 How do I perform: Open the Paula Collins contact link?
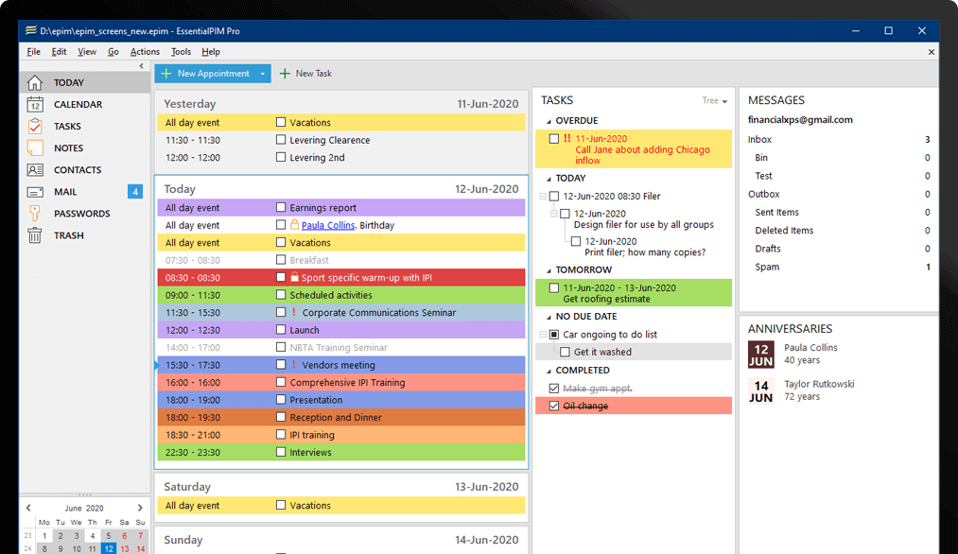click(x=328, y=226)
